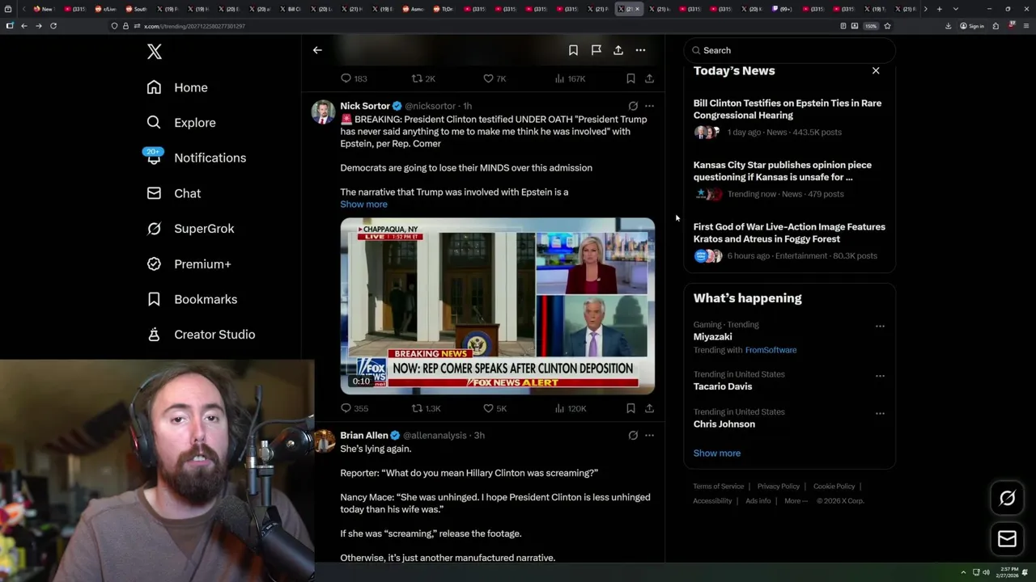
Task: Open God of War Live-Action news story
Action: click(x=789, y=241)
